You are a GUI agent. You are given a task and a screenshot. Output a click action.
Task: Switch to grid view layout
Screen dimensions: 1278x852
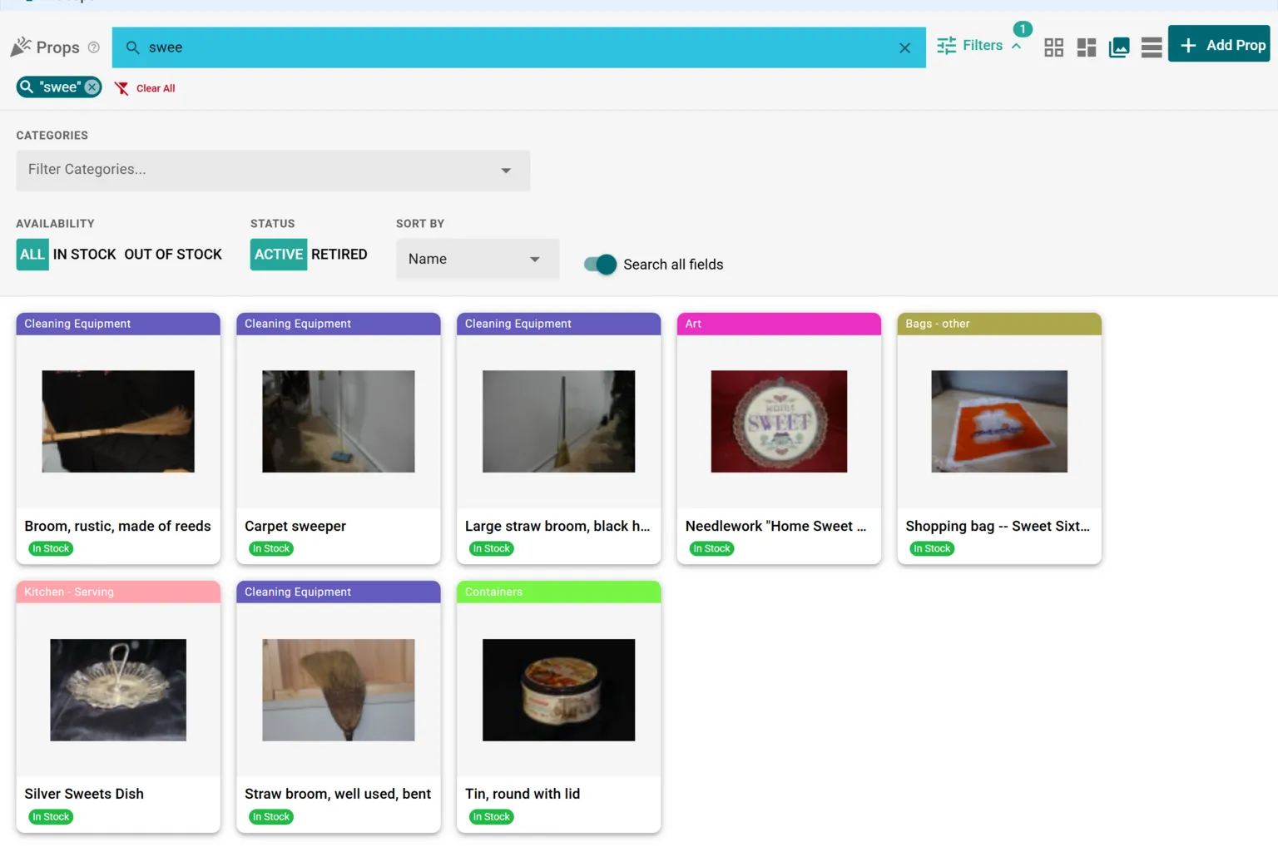1053,47
